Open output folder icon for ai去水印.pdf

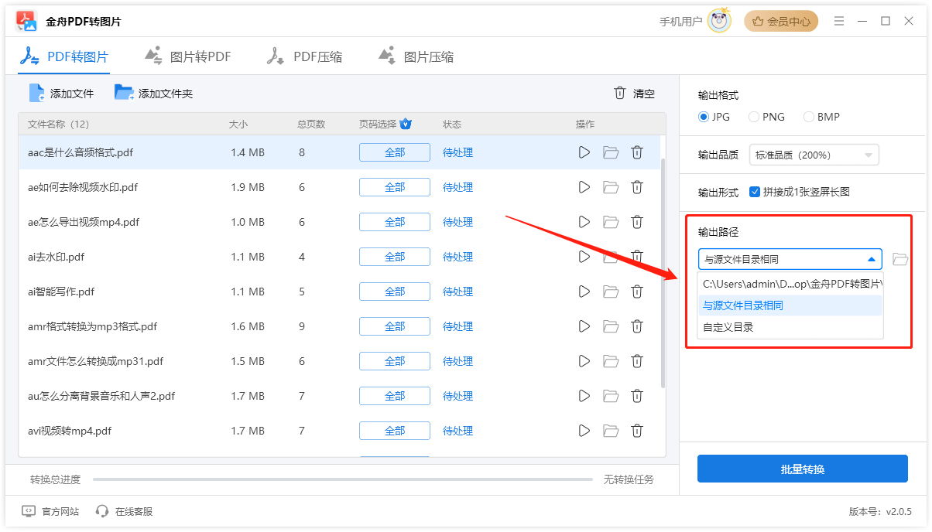pyautogui.click(x=611, y=257)
